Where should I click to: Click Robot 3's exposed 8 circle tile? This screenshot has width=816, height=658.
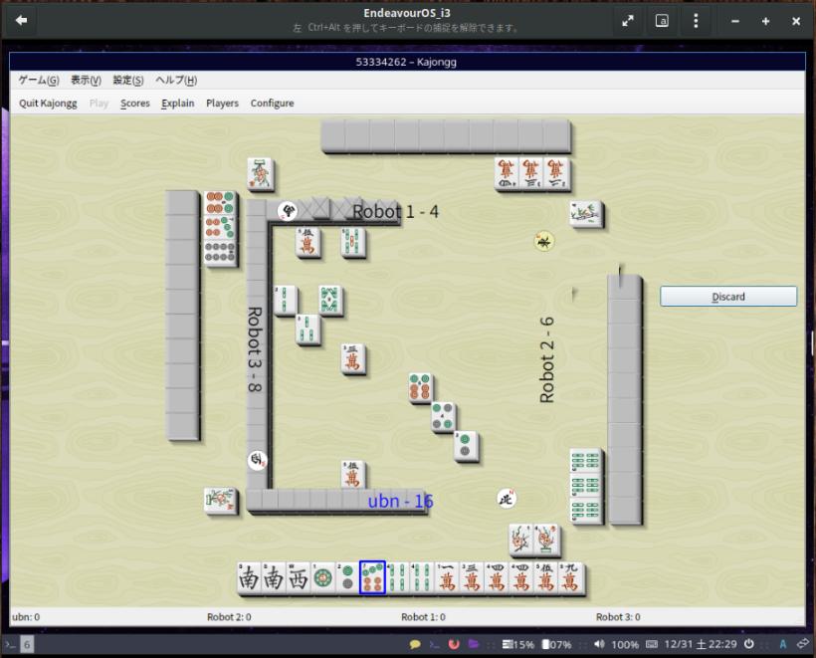pos(221,253)
